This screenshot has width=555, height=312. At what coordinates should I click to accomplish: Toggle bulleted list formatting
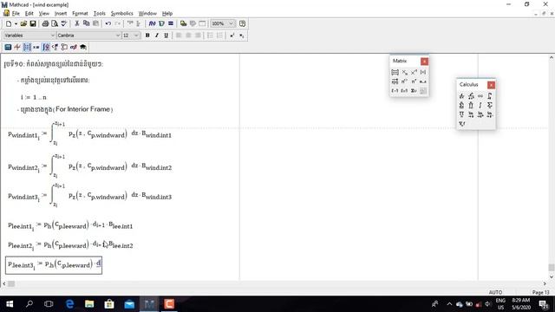[210, 36]
